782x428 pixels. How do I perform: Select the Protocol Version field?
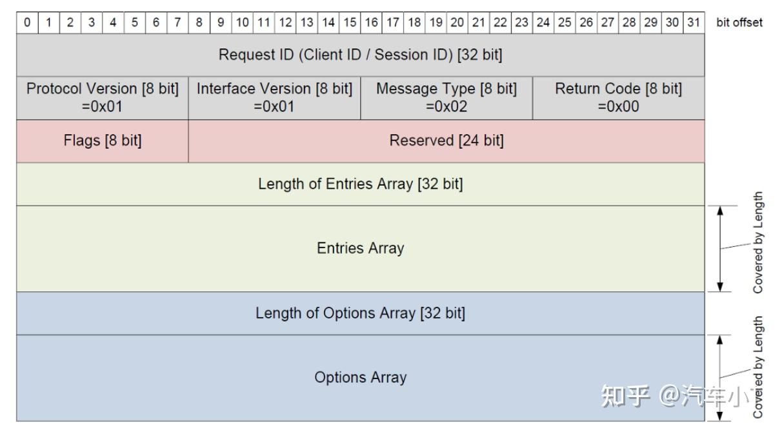click(x=103, y=97)
